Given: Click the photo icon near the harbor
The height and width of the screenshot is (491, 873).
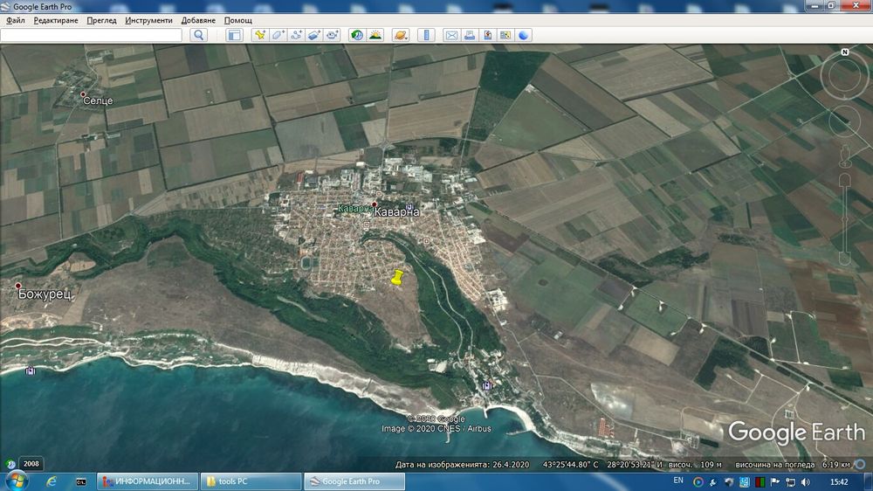Looking at the screenshot, I should tap(487, 385).
